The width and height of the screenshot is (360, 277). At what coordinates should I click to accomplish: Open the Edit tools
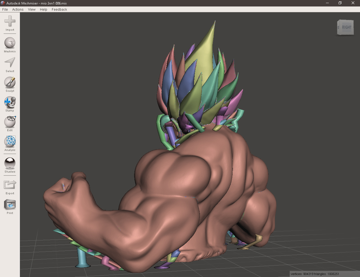pyautogui.click(x=10, y=122)
